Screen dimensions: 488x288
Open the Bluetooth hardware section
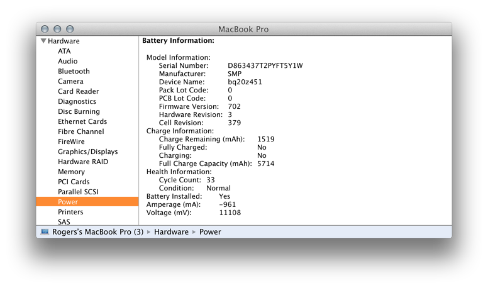74,71
